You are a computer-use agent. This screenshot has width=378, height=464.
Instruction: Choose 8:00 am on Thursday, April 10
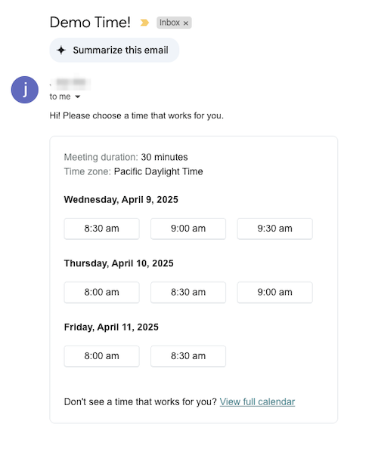click(x=102, y=292)
